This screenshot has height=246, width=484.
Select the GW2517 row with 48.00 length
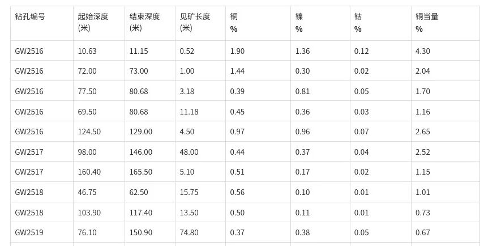click(245, 152)
